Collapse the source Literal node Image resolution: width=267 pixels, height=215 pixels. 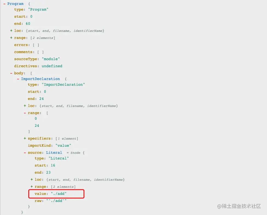(25, 153)
